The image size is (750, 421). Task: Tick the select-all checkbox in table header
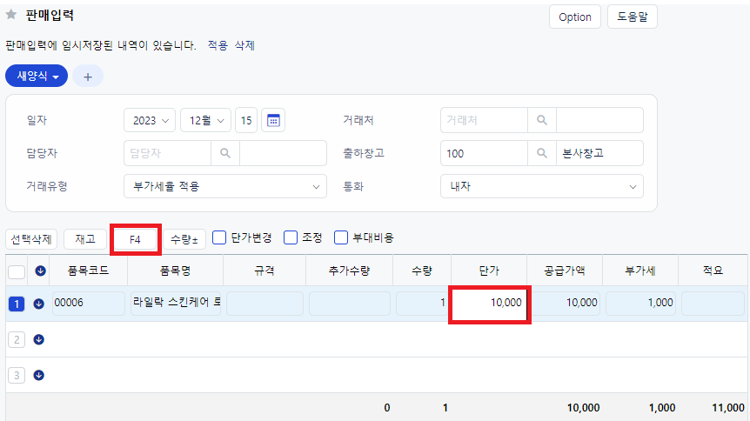(x=17, y=271)
